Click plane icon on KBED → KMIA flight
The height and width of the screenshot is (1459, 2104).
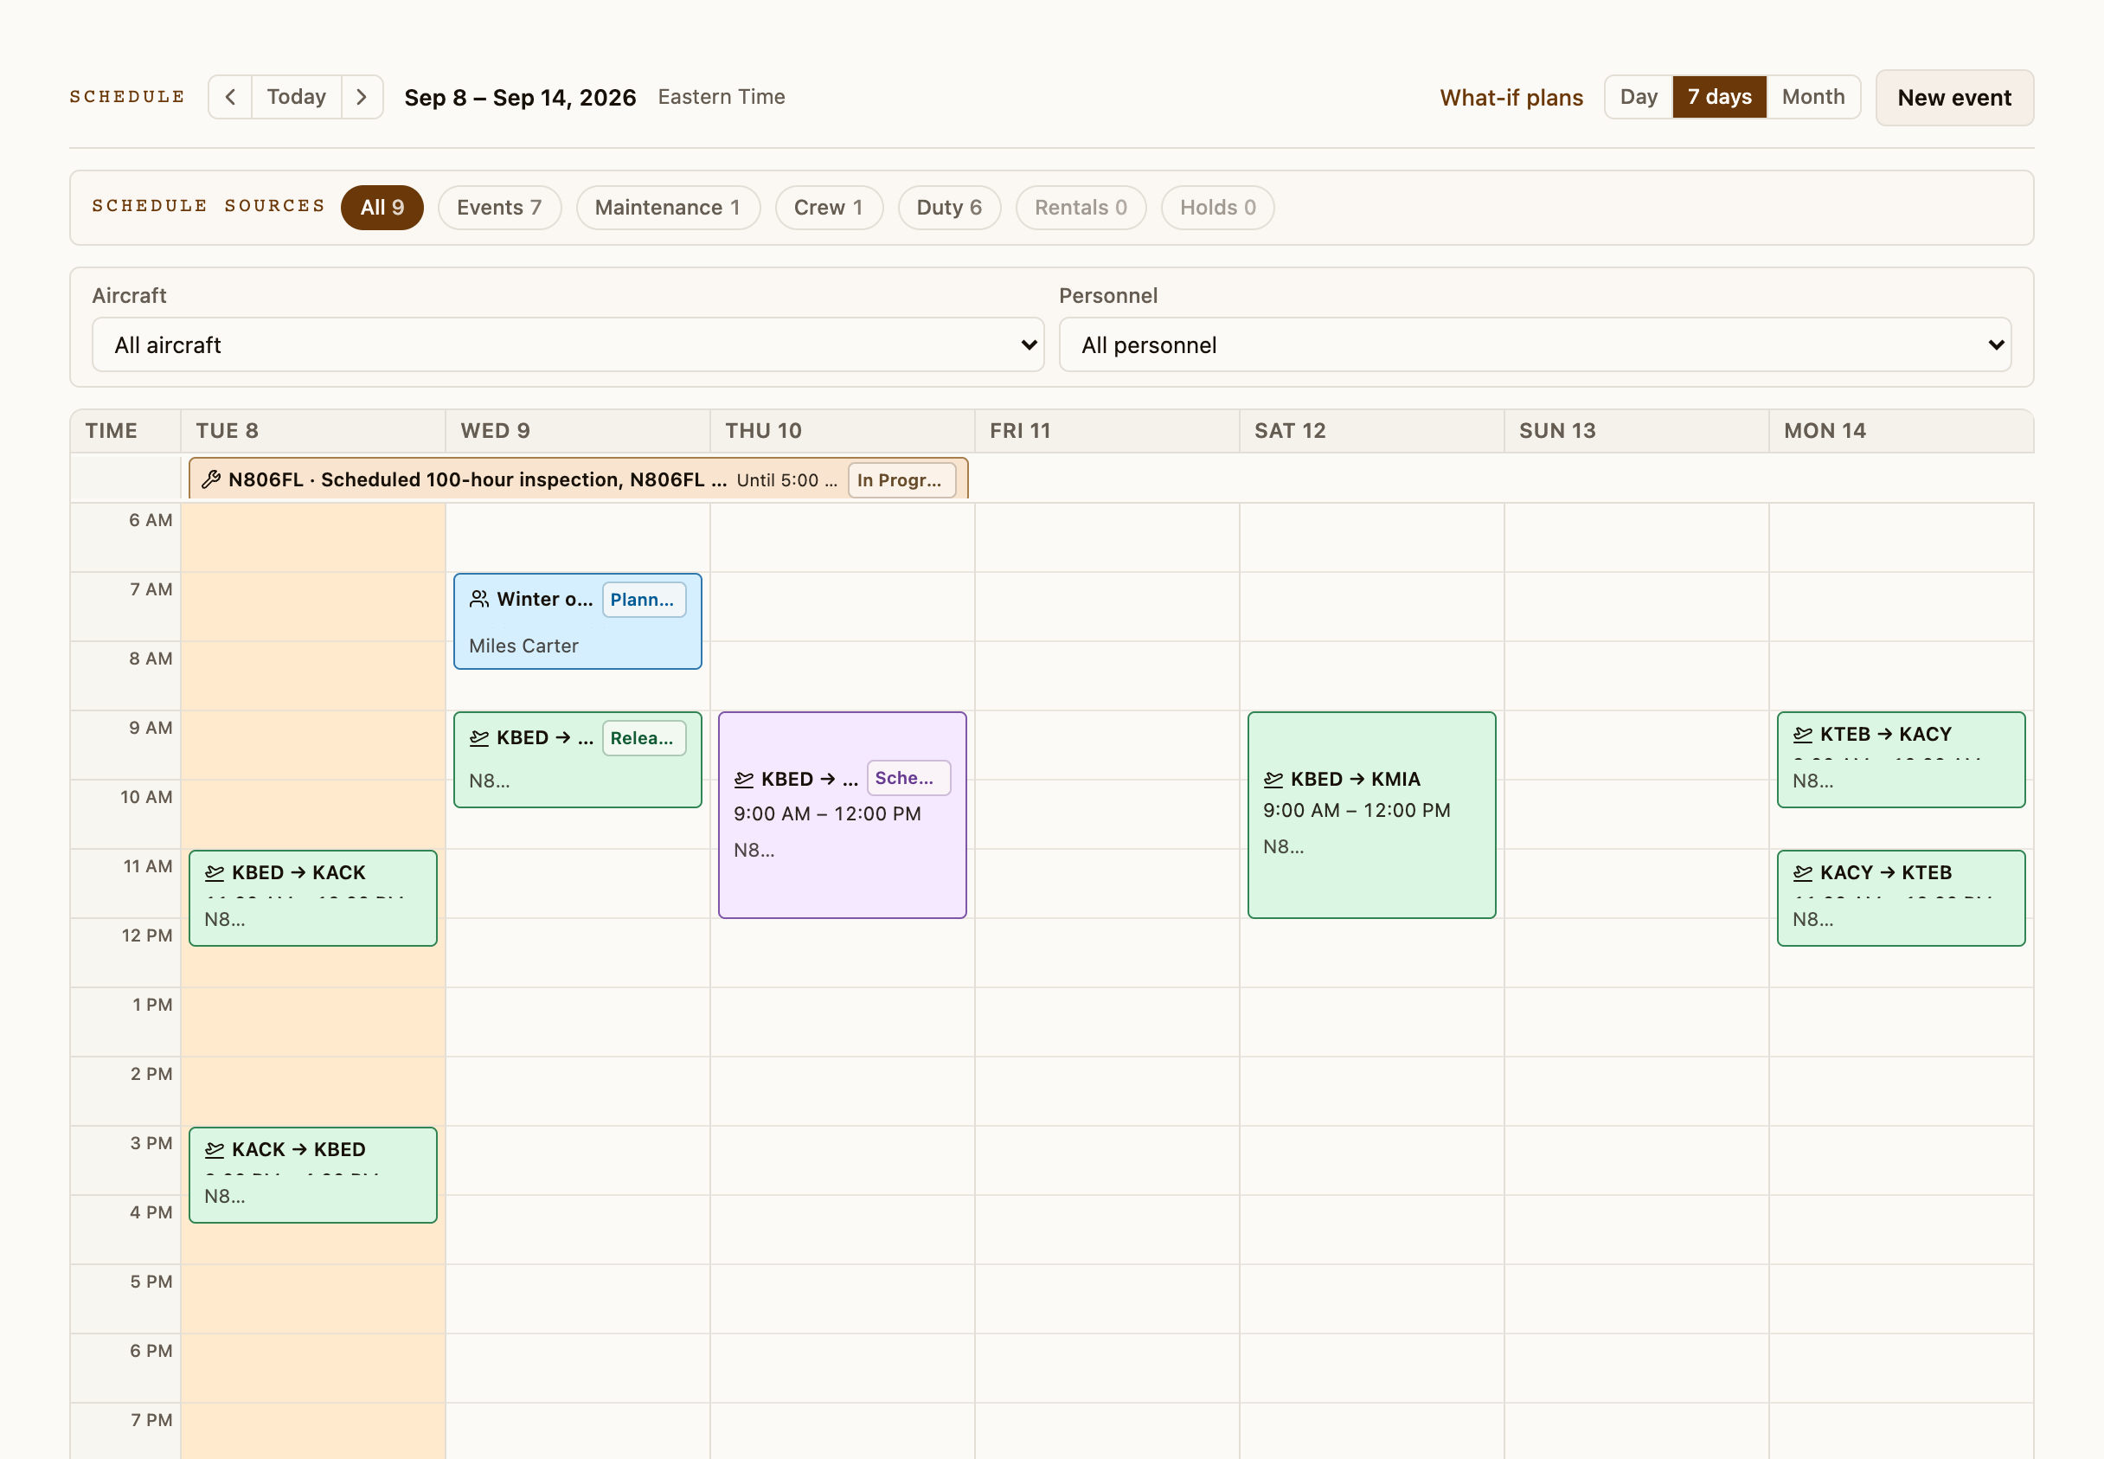(1273, 779)
